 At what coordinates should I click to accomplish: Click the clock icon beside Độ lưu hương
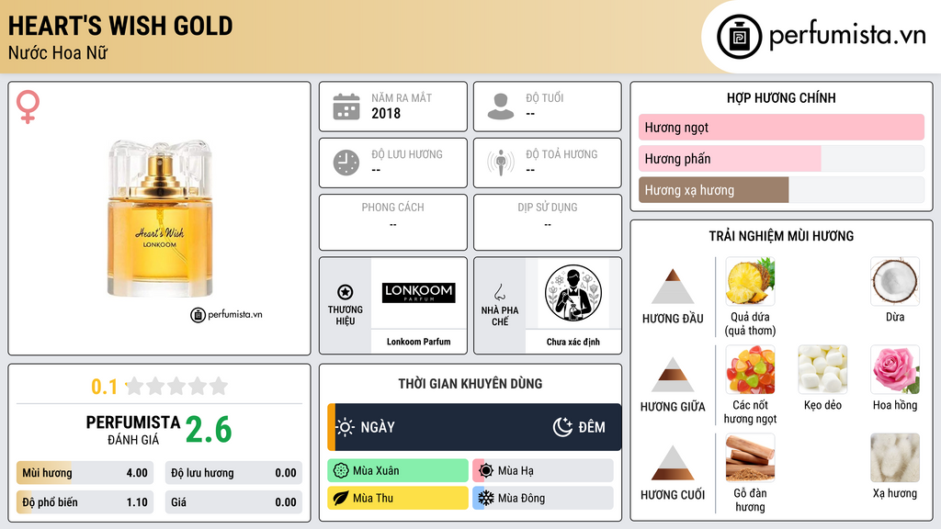pyautogui.click(x=346, y=163)
